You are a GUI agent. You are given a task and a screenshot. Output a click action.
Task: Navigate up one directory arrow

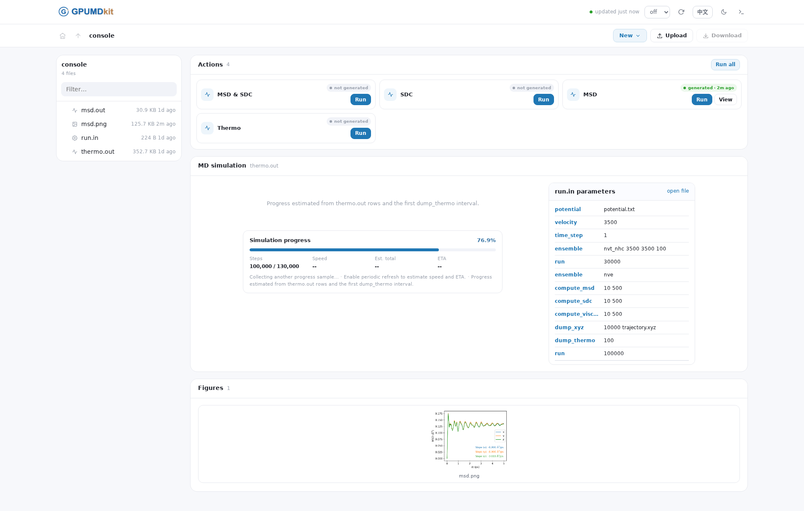tap(78, 36)
